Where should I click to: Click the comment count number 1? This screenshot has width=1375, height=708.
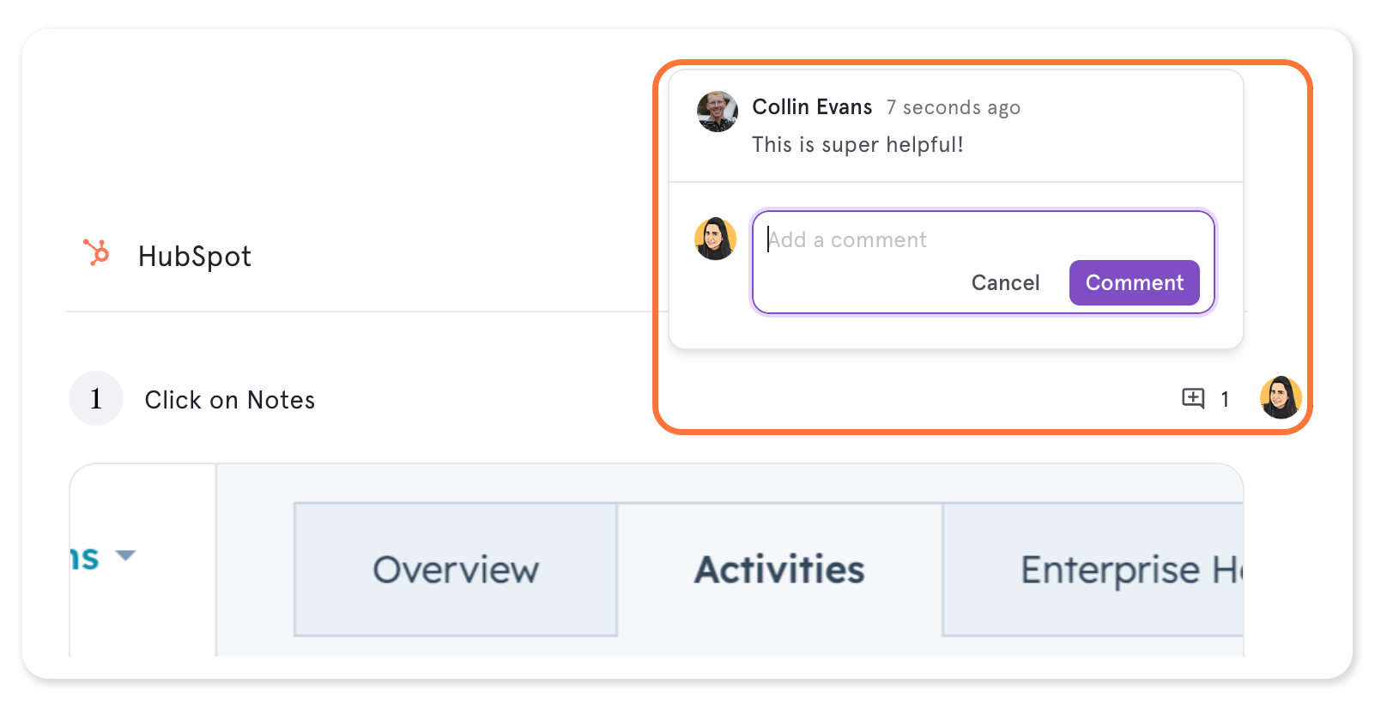[1225, 399]
